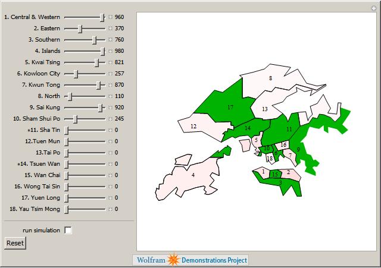
Task: Click the Southern slider thumb
Action: coord(95,40)
